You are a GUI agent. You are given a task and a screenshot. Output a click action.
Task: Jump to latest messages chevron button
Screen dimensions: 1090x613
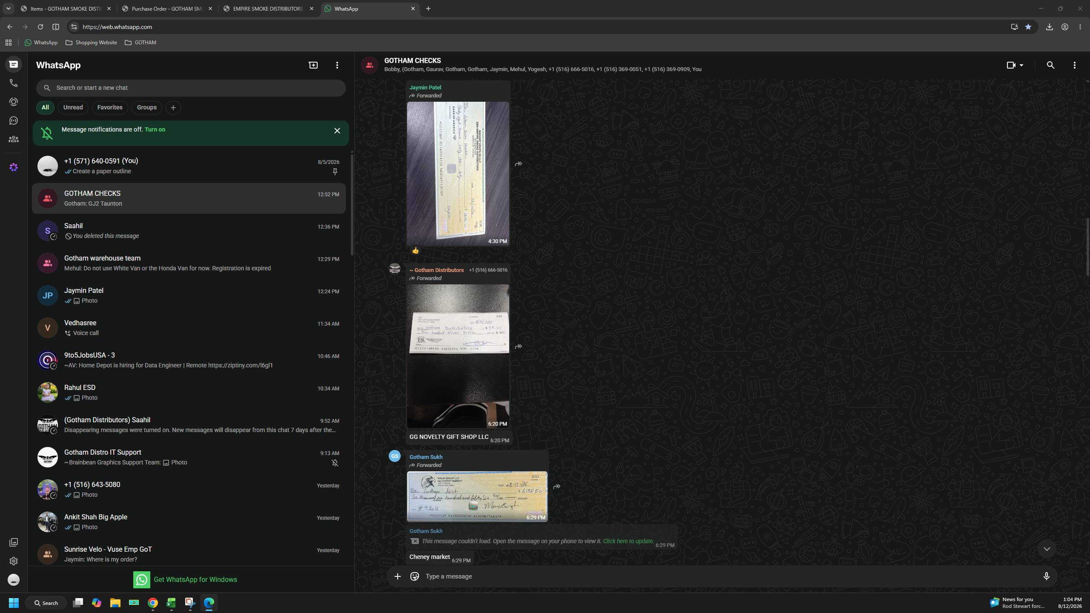tap(1047, 549)
